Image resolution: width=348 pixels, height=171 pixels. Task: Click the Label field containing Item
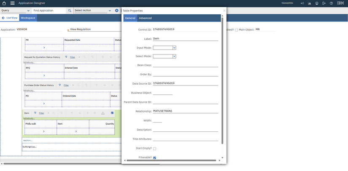[186, 39]
